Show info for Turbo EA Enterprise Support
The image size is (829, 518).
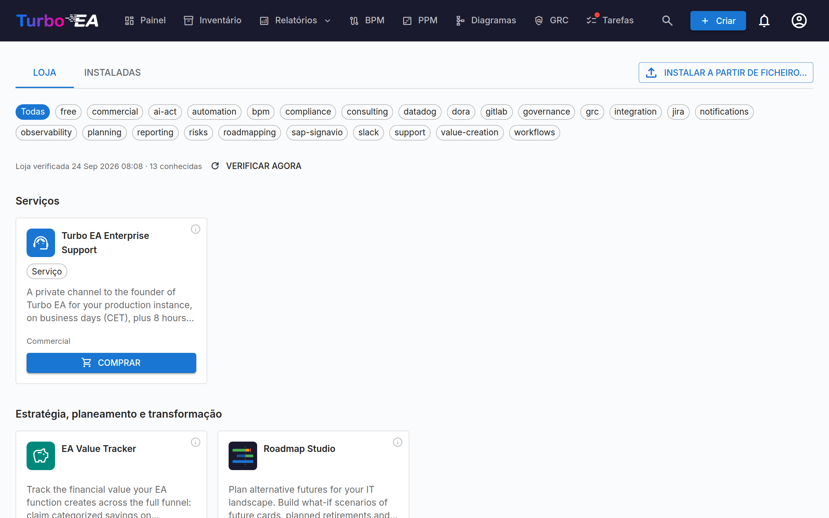point(196,229)
